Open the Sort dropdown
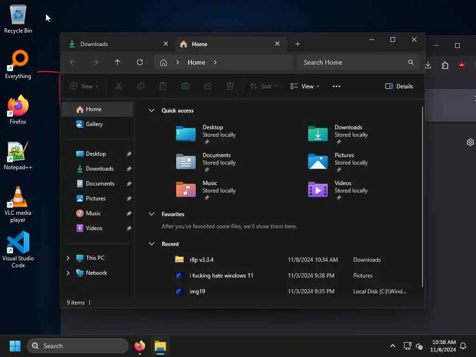The width and height of the screenshot is (476, 357). pos(264,86)
